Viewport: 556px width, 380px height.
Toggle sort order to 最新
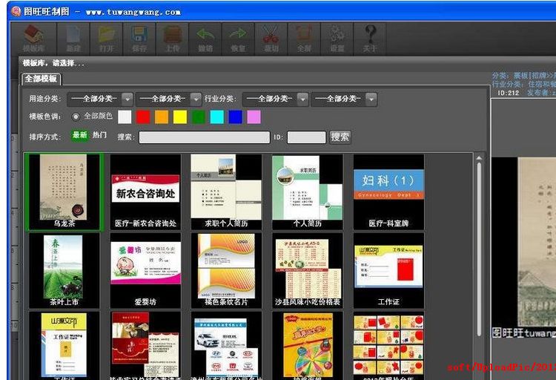pyautogui.click(x=79, y=135)
